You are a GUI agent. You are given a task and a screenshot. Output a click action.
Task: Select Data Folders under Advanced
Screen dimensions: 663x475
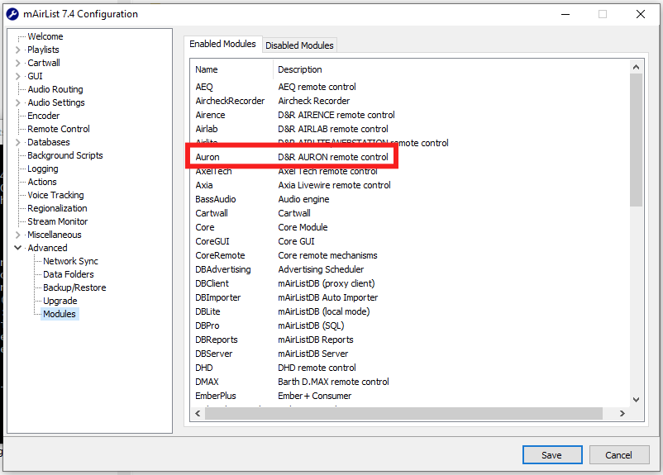pos(69,274)
